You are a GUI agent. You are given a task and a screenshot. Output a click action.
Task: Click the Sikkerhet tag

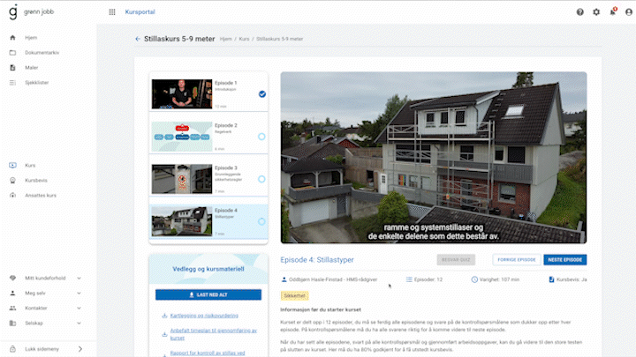294,296
